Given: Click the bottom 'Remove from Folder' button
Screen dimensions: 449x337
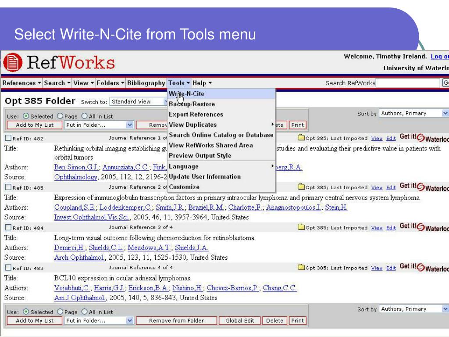Looking at the screenshot, I should point(176,321).
